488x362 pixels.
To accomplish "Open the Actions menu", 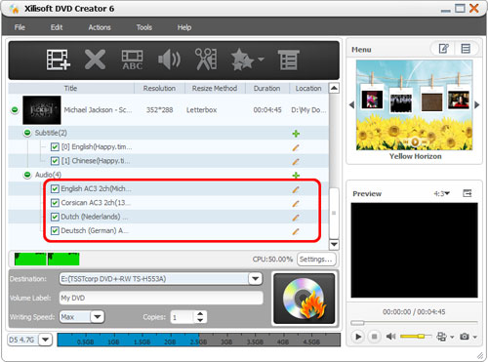I will tap(100, 27).
